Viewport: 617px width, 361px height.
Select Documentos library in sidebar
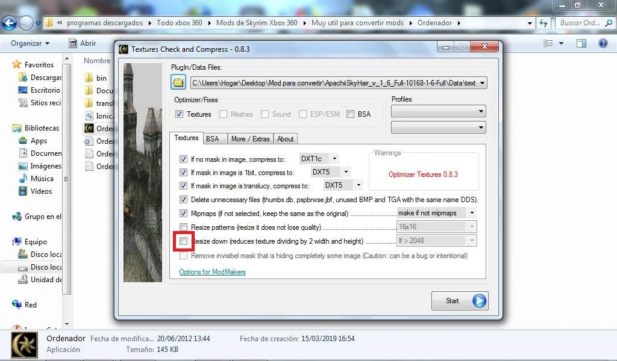point(40,153)
